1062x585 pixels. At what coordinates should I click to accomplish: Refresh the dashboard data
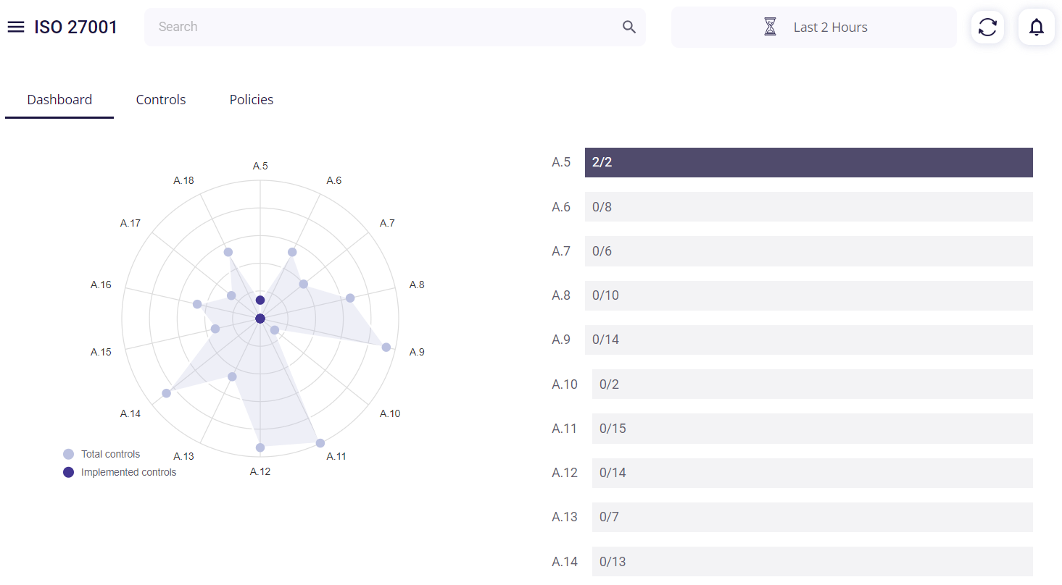(x=987, y=28)
